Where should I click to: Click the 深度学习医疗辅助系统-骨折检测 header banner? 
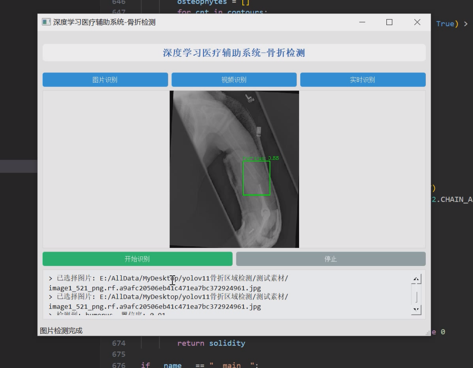tap(234, 53)
